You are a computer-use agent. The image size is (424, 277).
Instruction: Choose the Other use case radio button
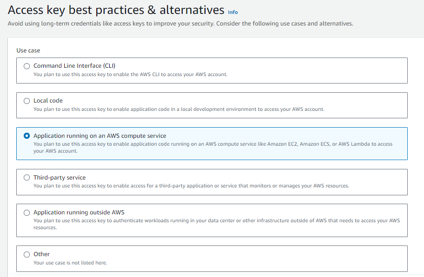(26, 254)
